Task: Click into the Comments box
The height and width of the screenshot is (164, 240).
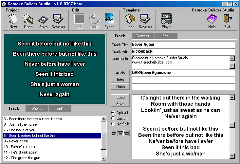Action: tap(180, 62)
